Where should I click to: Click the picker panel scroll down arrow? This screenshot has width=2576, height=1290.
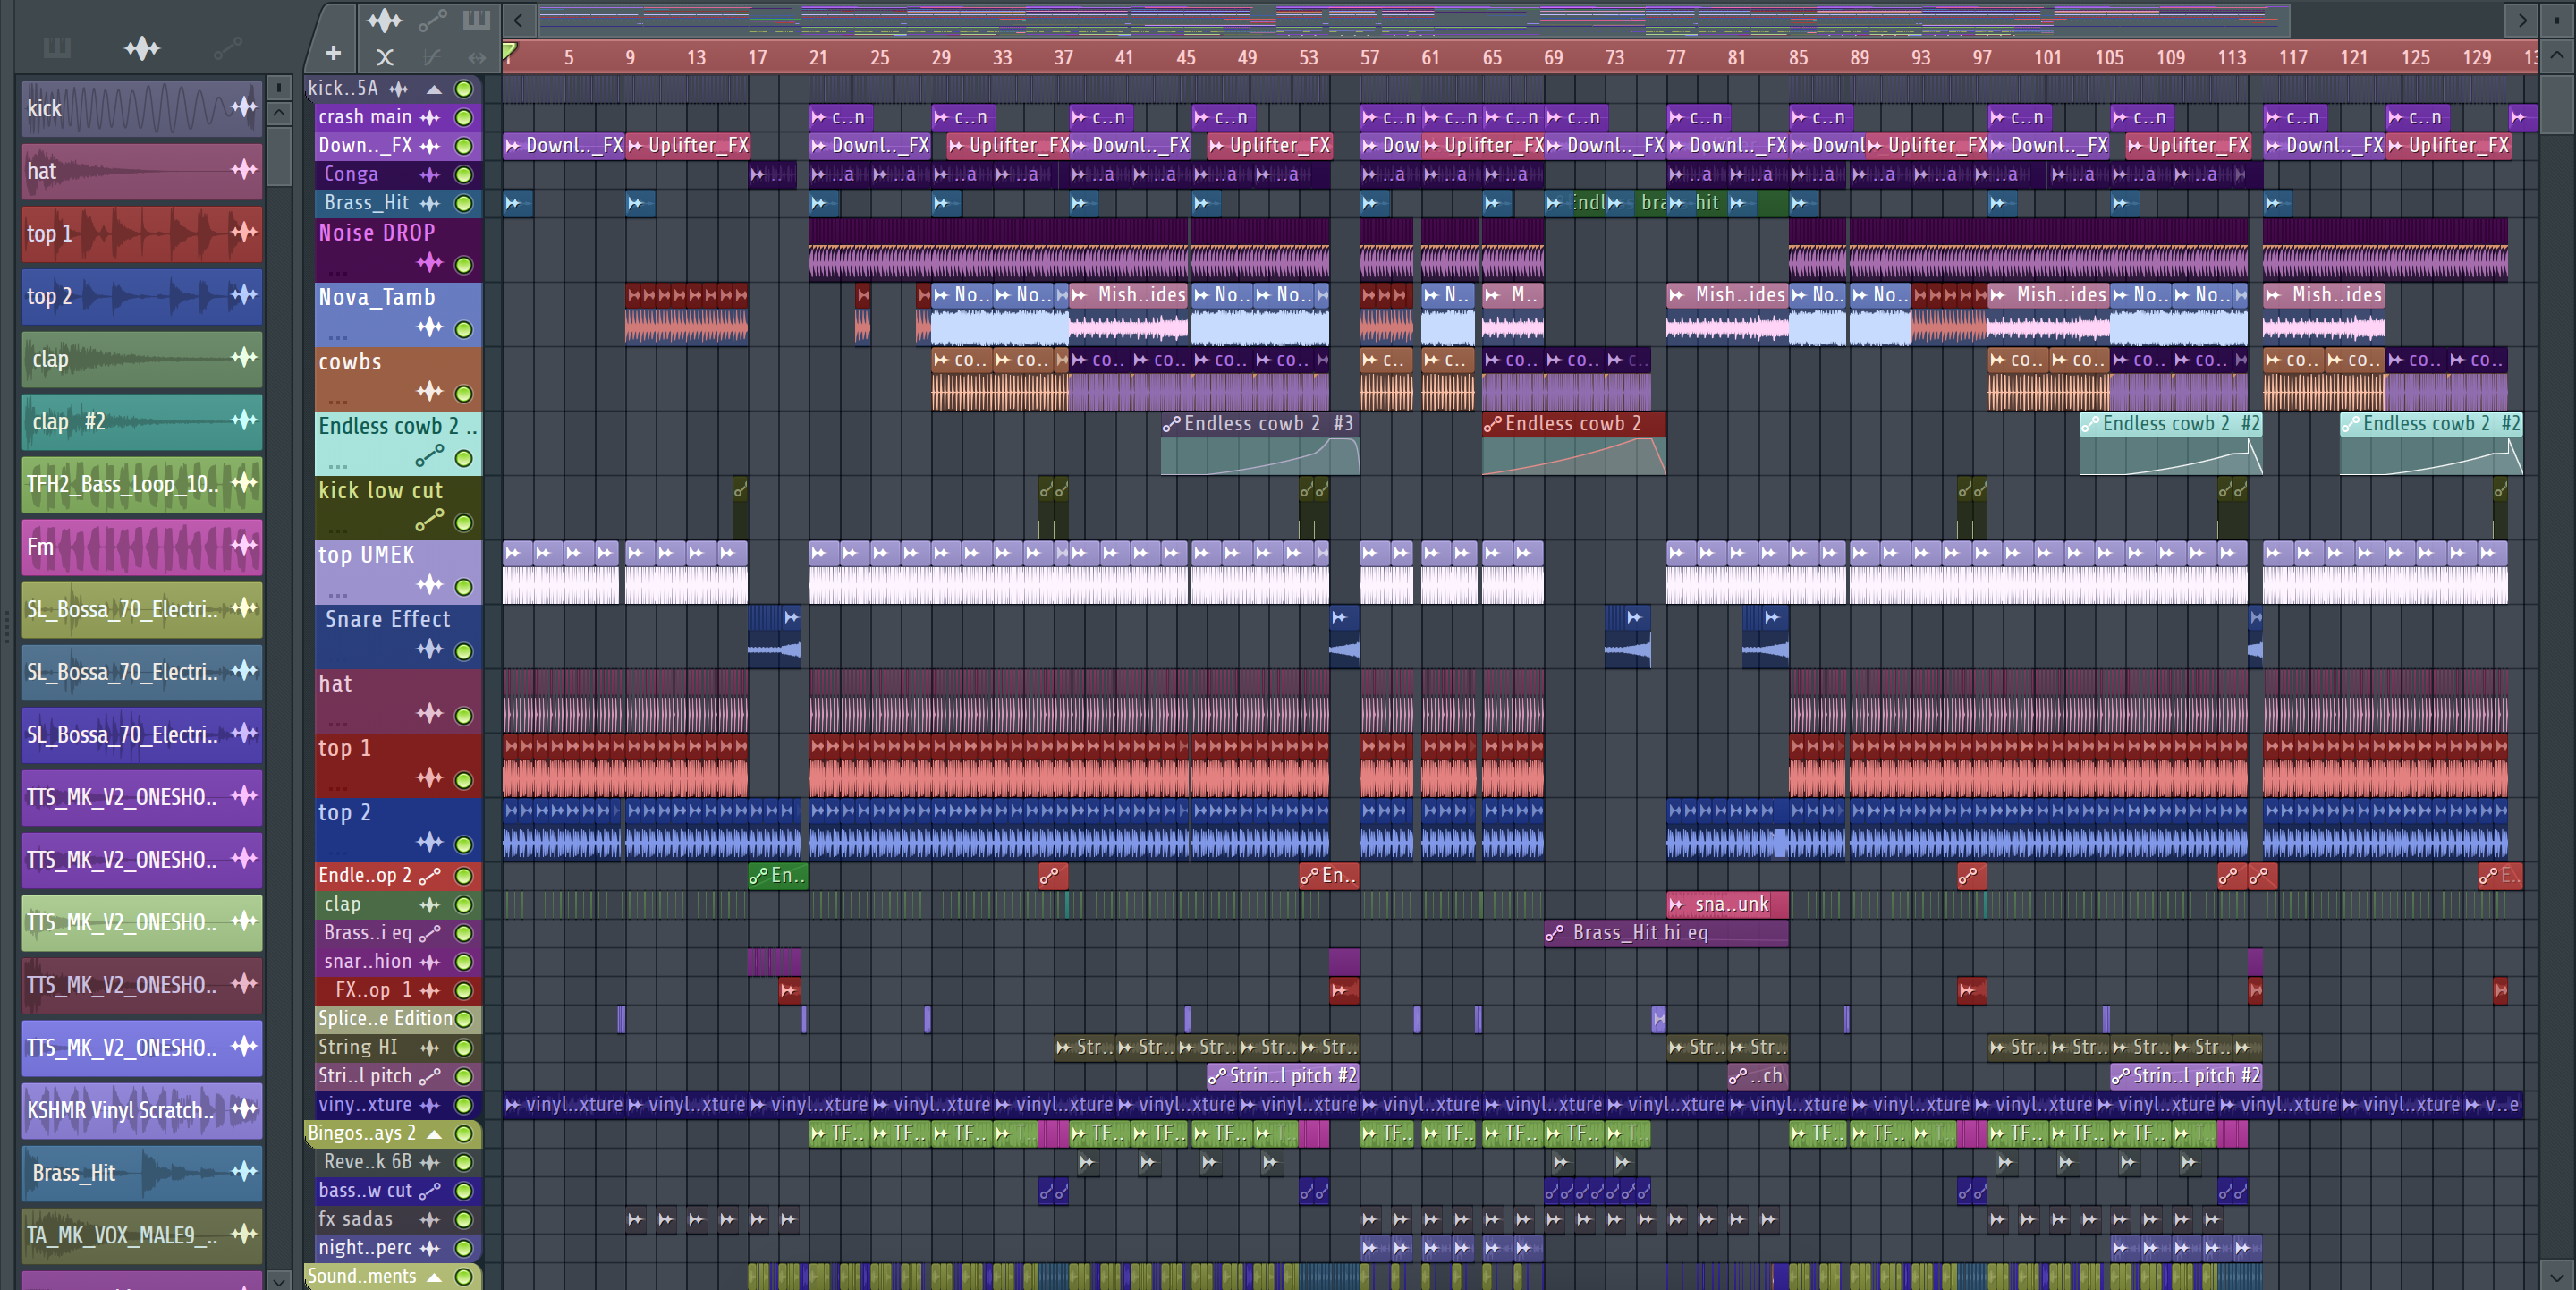click(x=279, y=1279)
